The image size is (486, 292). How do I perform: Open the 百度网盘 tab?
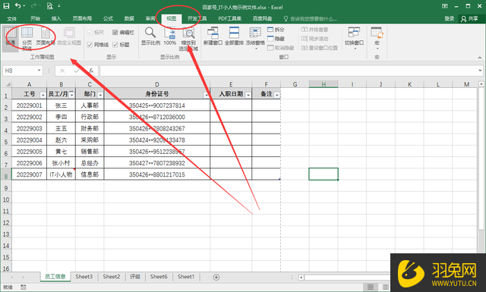tap(262, 18)
